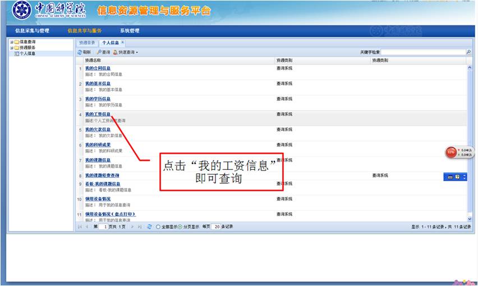Open the 快速查询 dropdown menu
This screenshot has width=478, height=286.
click(126, 52)
